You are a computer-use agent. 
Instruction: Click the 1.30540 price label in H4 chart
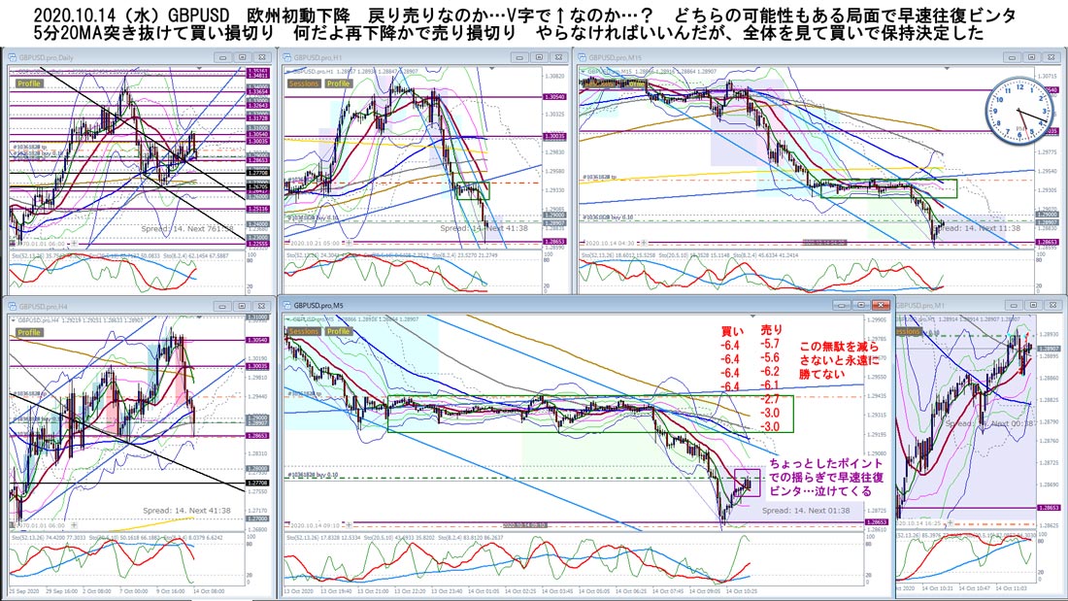click(257, 340)
